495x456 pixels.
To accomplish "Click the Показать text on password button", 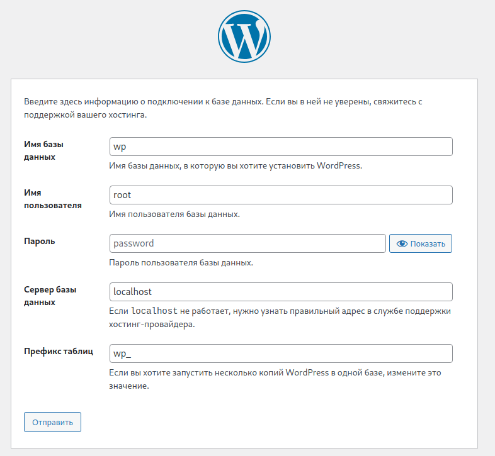I will 428,244.
